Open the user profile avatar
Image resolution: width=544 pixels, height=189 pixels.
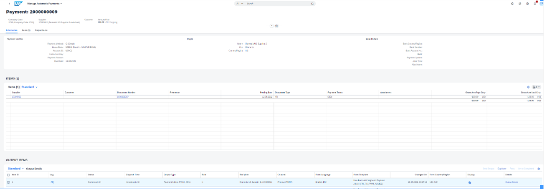click(541, 4)
